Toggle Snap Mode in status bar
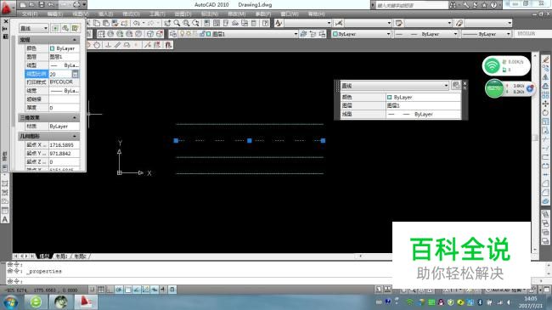552x310 pixels. tap(92, 290)
